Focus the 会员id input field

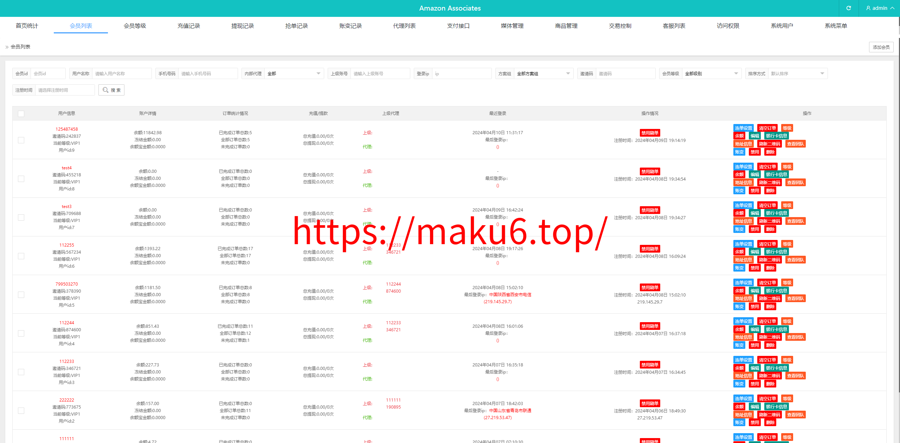coord(48,73)
